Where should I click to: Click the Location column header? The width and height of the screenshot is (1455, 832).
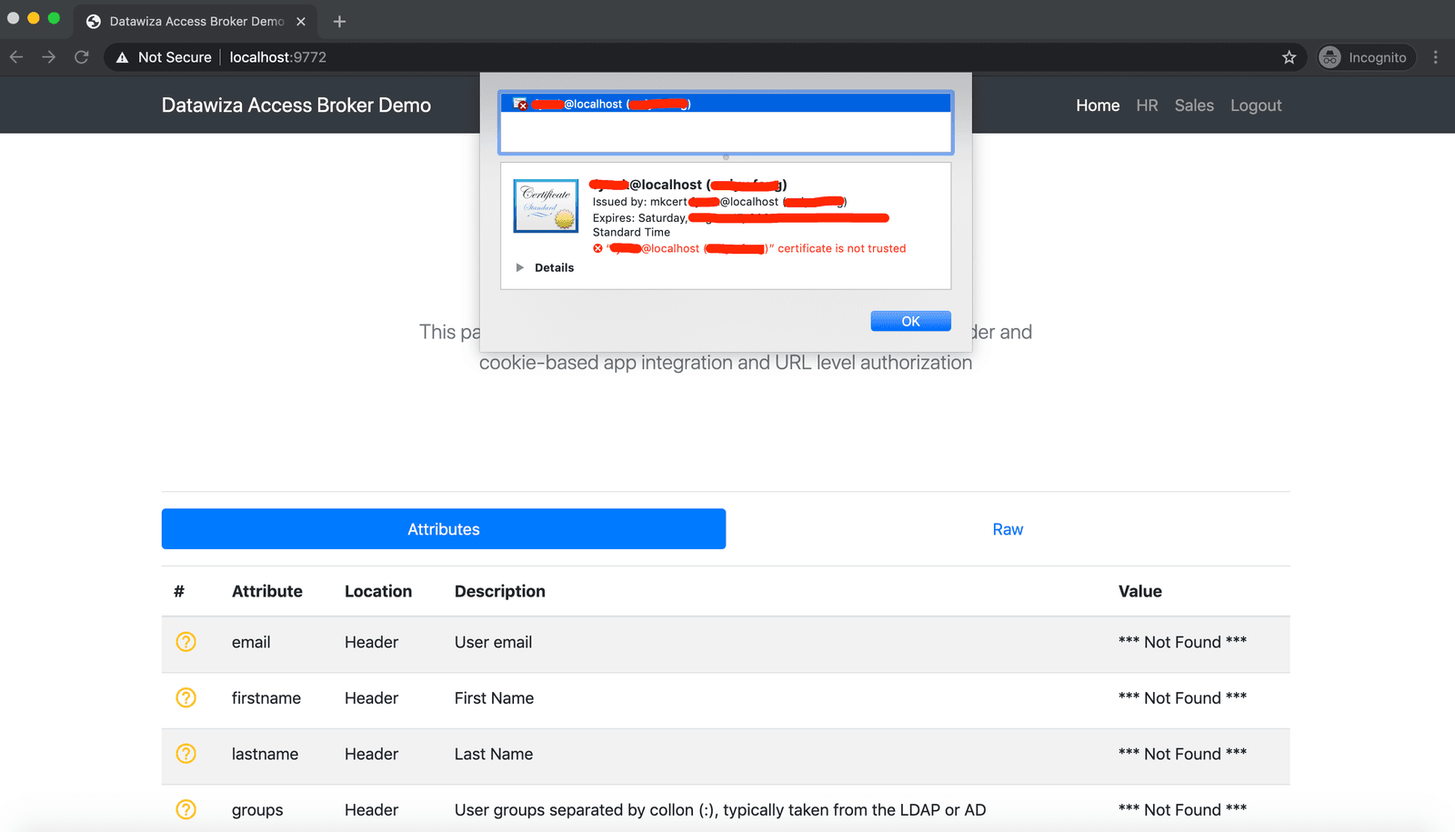(x=378, y=591)
